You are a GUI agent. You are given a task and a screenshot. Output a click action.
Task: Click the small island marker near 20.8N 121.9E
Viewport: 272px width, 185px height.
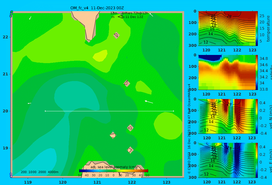tap(127, 83)
